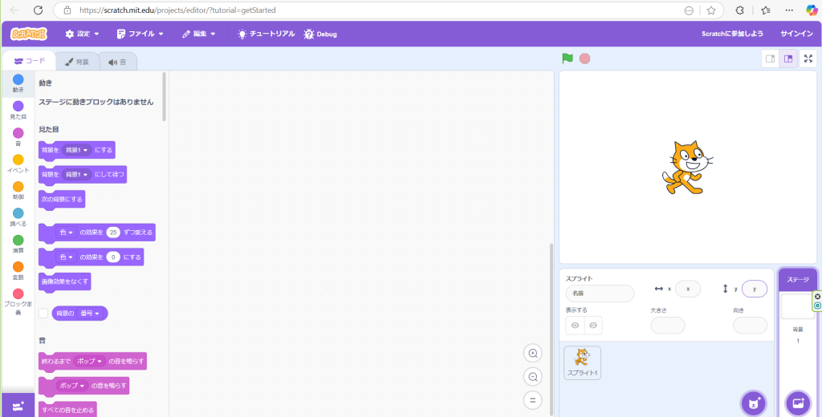The height and width of the screenshot is (417, 822).
Task: Open ポップ sound dropdown in 終わるまで block
Action: tap(88, 362)
